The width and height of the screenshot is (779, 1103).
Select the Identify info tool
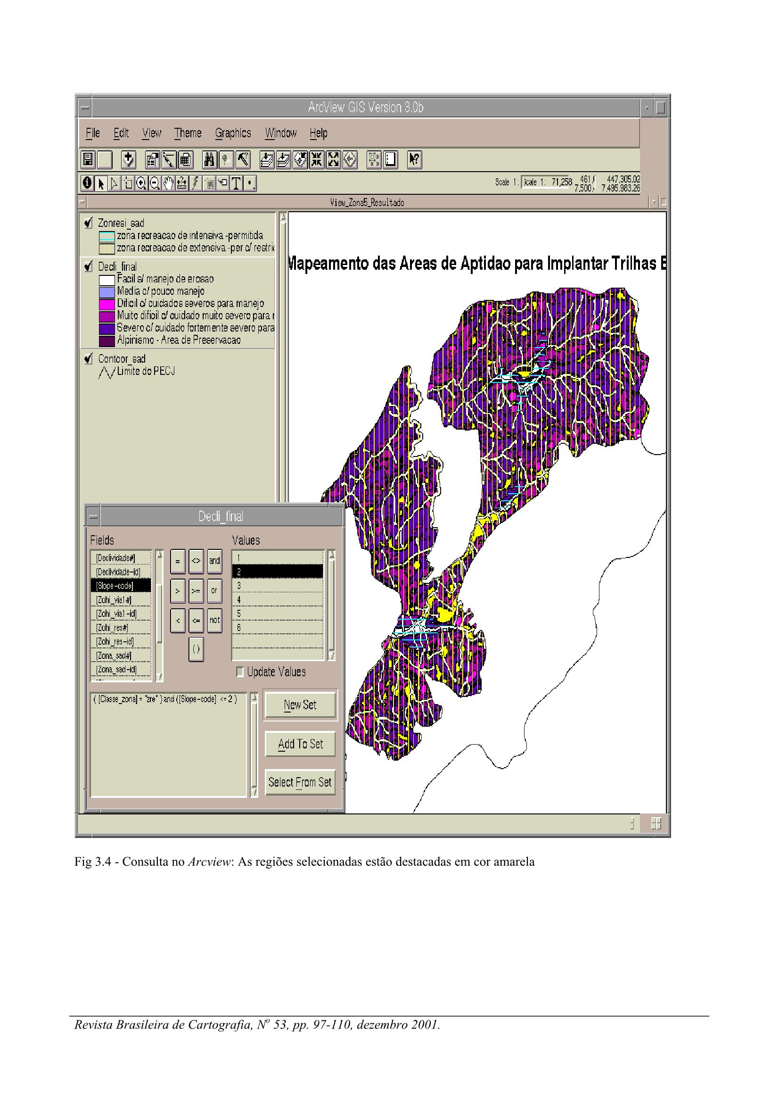point(87,183)
